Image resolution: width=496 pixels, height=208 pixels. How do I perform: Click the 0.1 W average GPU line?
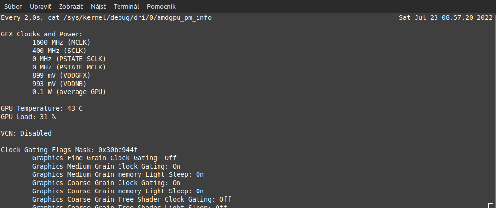pyautogui.click(x=69, y=92)
